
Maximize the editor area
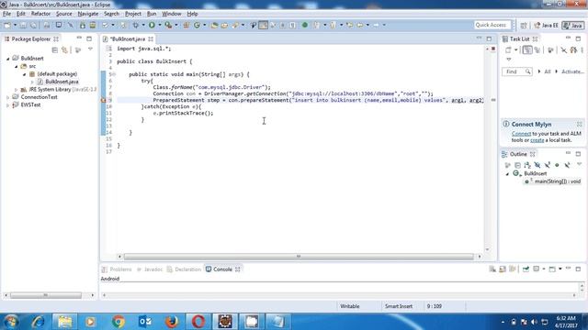click(489, 38)
